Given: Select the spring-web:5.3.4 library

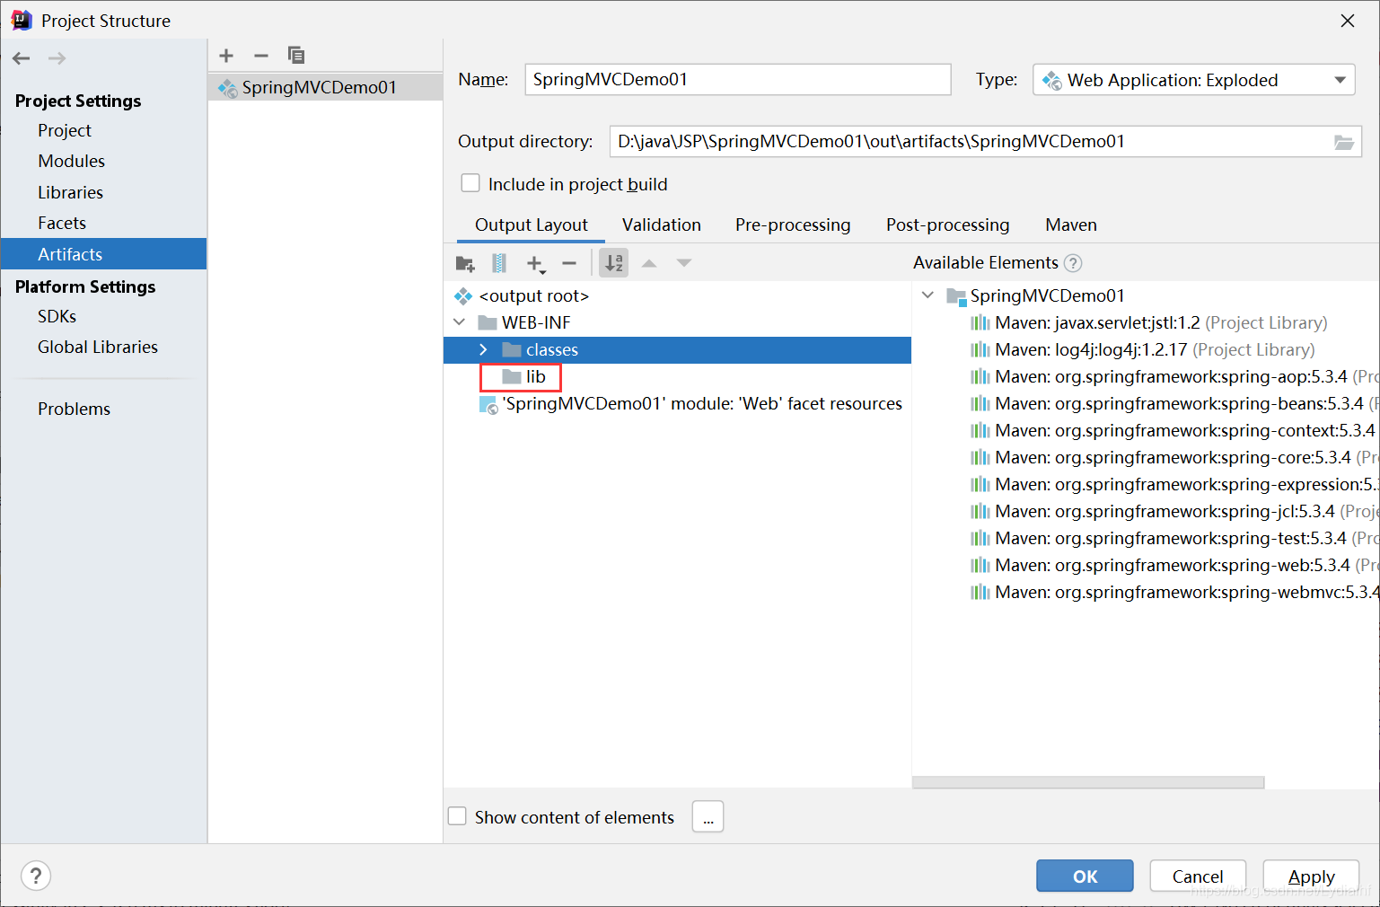Looking at the screenshot, I should (1173, 565).
